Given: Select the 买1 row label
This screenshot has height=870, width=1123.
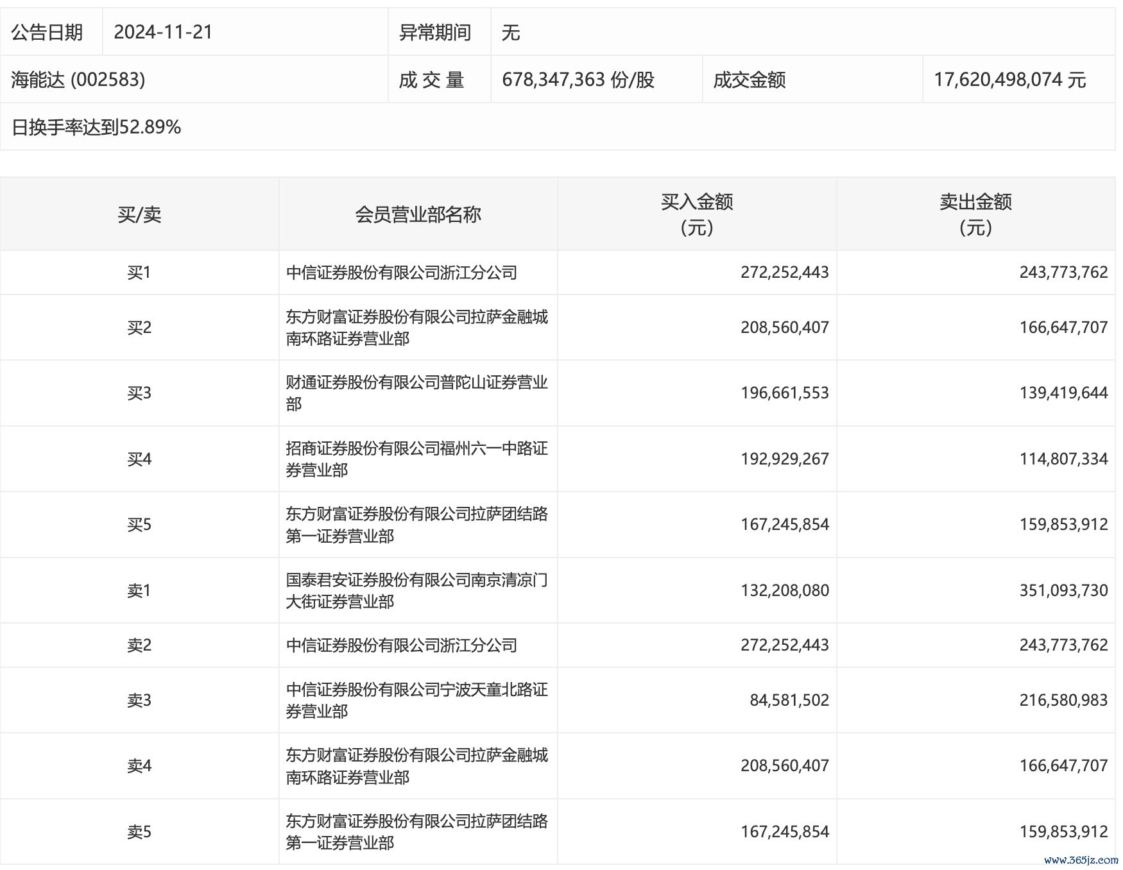Looking at the screenshot, I should 139,273.
